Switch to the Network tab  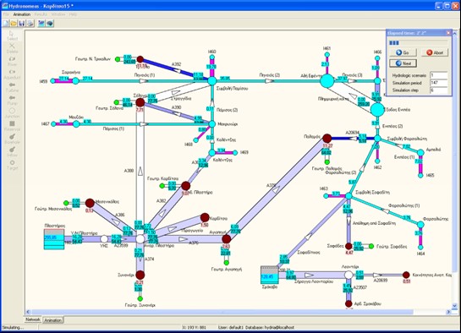pyautogui.click(x=33, y=319)
